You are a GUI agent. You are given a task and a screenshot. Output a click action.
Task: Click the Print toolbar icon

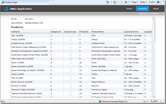[126, 2]
